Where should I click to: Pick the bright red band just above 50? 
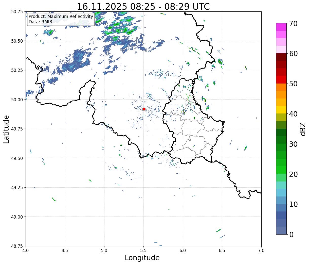[x=281, y=79]
